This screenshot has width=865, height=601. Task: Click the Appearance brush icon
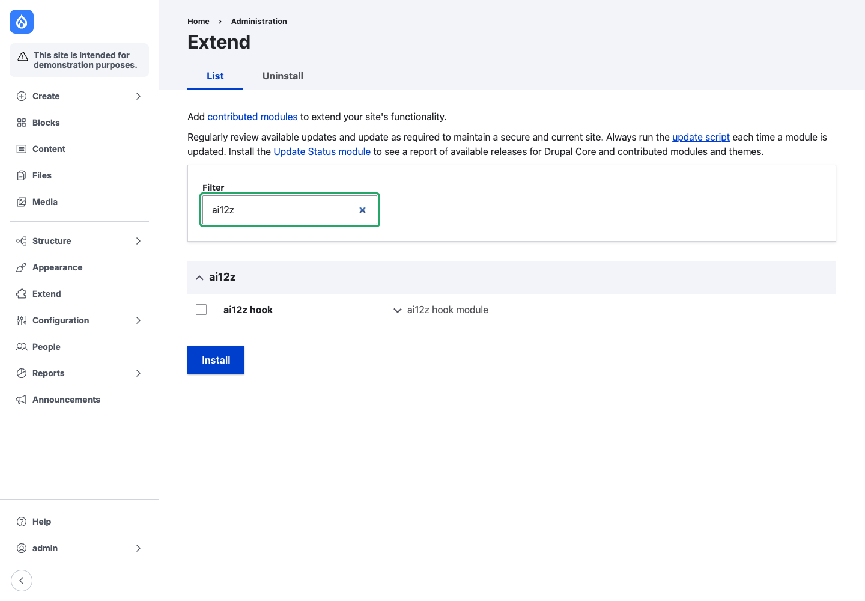[22, 267]
